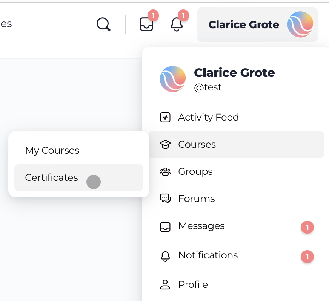Click the @test username handle
The image size is (329, 301).
point(208,87)
